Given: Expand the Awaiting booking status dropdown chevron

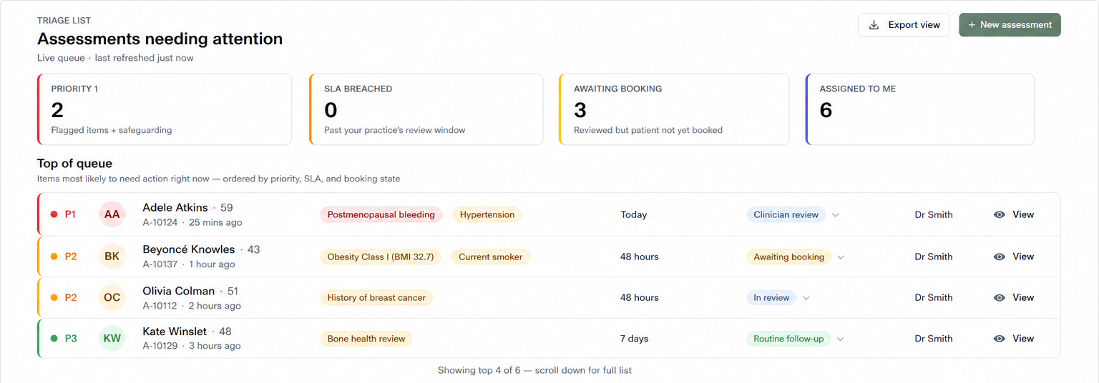Looking at the screenshot, I should coord(841,257).
